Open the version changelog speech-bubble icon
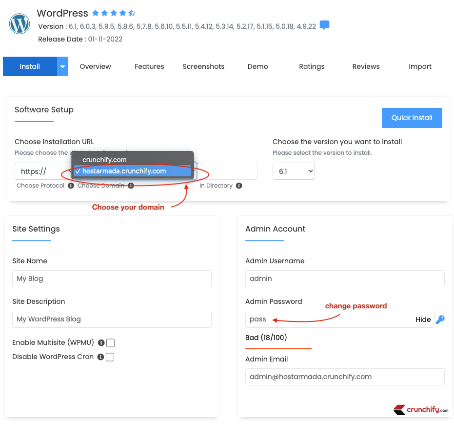454x425 pixels. pos(324,25)
